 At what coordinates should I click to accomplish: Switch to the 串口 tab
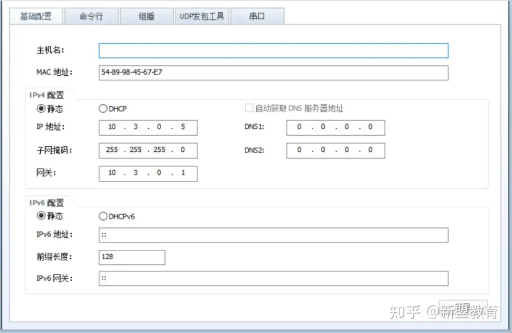[256, 16]
